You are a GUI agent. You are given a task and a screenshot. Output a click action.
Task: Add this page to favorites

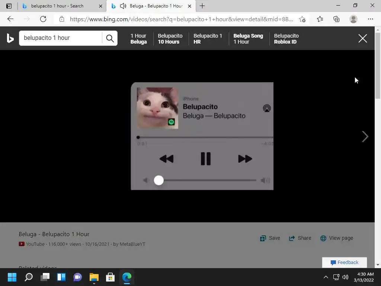pos(302,19)
